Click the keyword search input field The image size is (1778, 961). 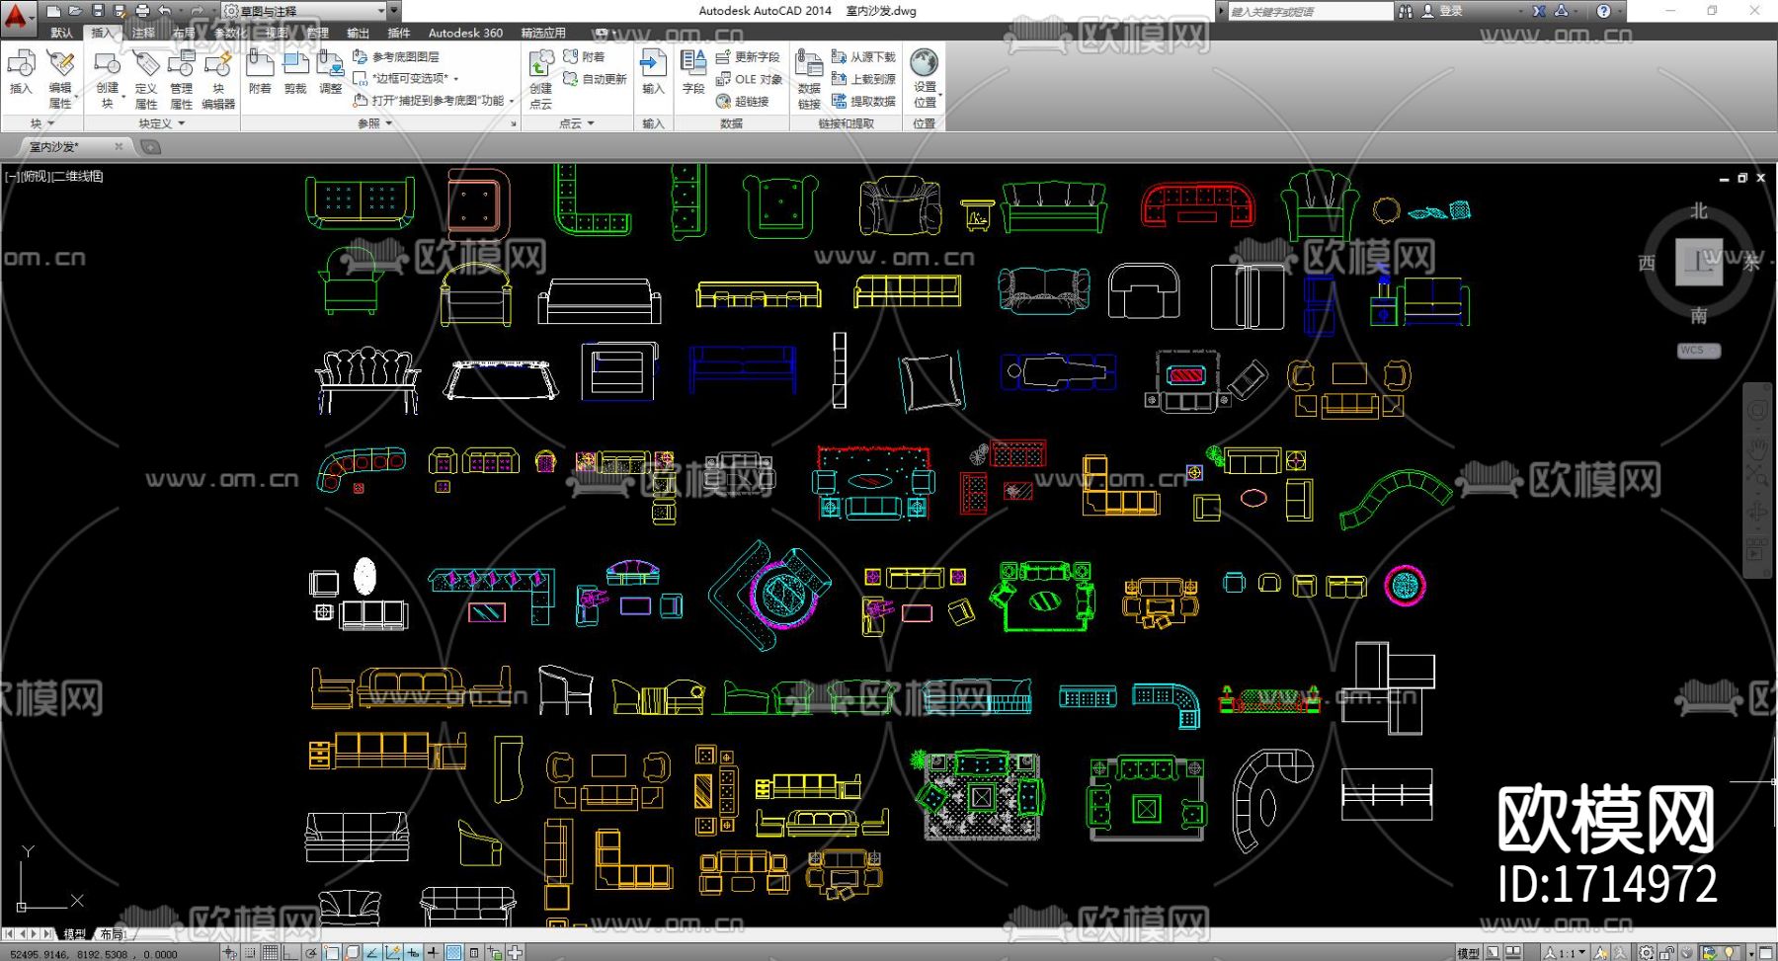tap(1309, 11)
